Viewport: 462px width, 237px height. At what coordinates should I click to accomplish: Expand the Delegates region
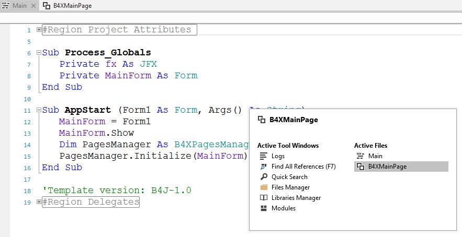pyautogui.click(x=39, y=202)
